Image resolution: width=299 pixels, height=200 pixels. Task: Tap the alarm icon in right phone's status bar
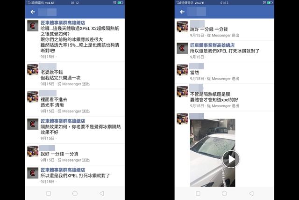click(x=264, y=3)
